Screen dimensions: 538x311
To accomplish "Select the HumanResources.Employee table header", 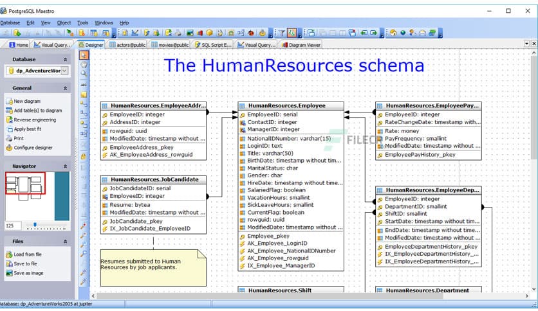I will click(291, 106).
